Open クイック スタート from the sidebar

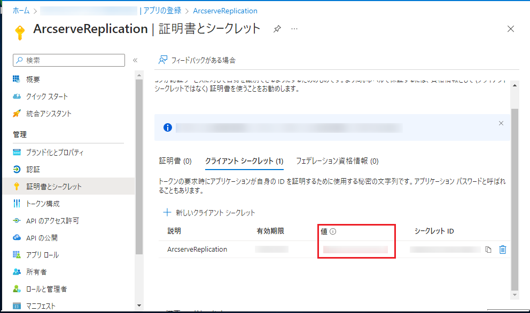point(47,97)
